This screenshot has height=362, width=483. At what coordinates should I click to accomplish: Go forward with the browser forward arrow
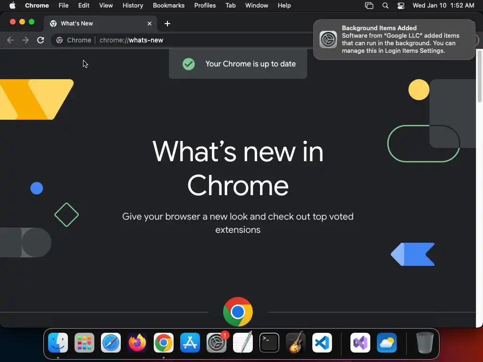pos(25,40)
